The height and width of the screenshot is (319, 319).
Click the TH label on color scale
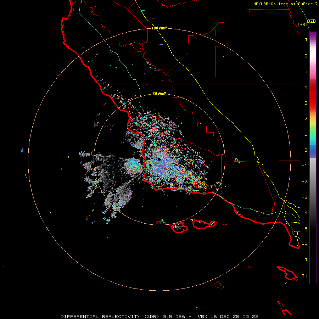coord(304,276)
